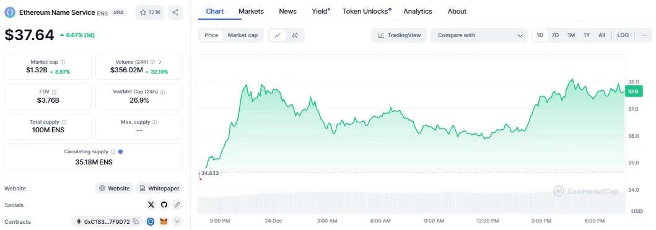The height and width of the screenshot is (230, 656).
Task: Switch to the Markets tab
Action: click(251, 11)
